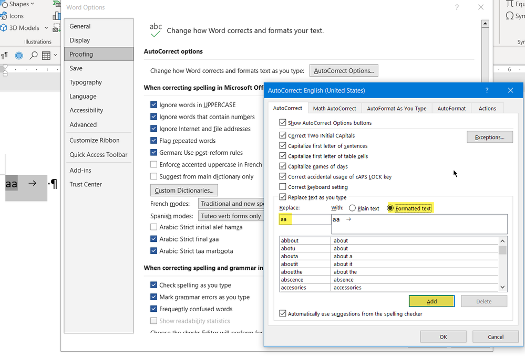The width and height of the screenshot is (525, 359).
Task: Close the Word Options window
Action: pos(481,7)
